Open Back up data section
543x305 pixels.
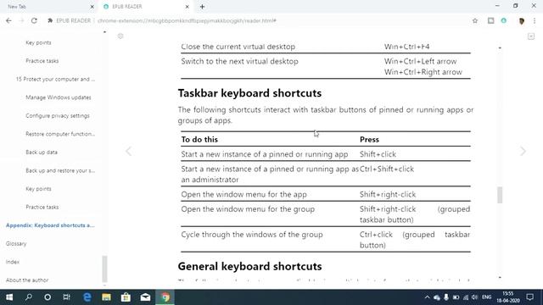coord(42,152)
